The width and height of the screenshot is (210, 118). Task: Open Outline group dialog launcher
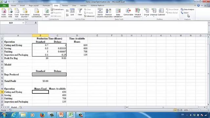click(178, 19)
